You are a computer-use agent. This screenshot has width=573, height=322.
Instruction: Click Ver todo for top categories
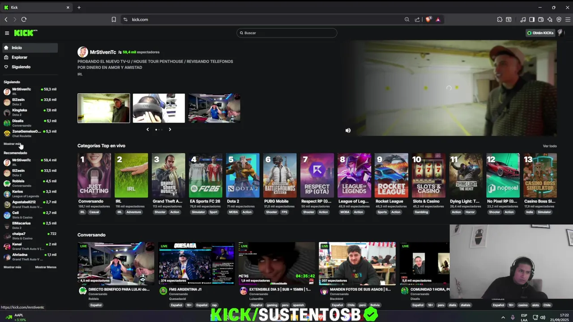550,146
